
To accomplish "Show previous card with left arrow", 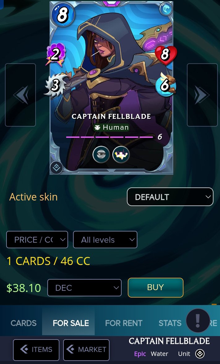I will point(20,95).
